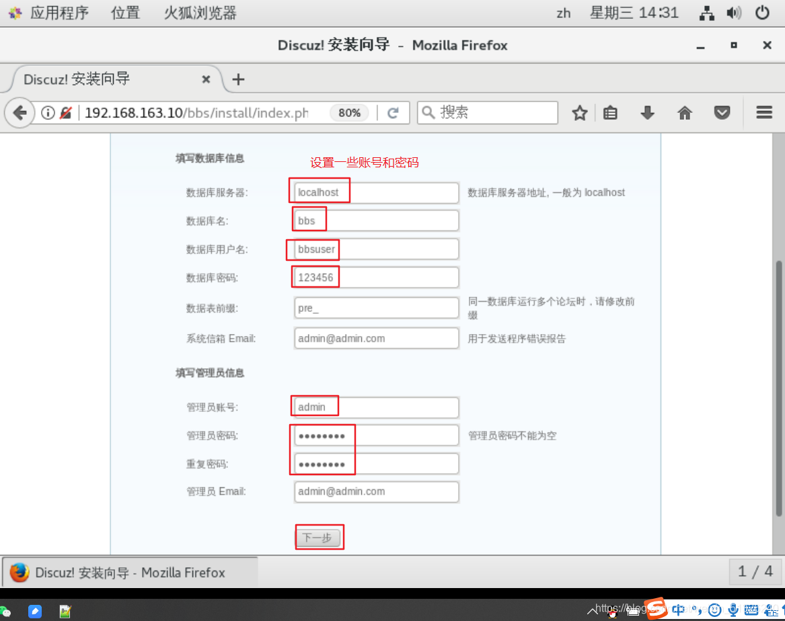Viewport: 785px width, 621px height.
Task: Click the power icon in top panel
Action: pyautogui.click(x=762, y=13)
